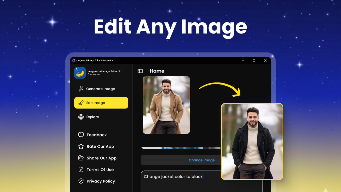Viewport: 341px width, 192px height.
Task: Click the share icon beside Share Our App
Action: coord(81,158)
